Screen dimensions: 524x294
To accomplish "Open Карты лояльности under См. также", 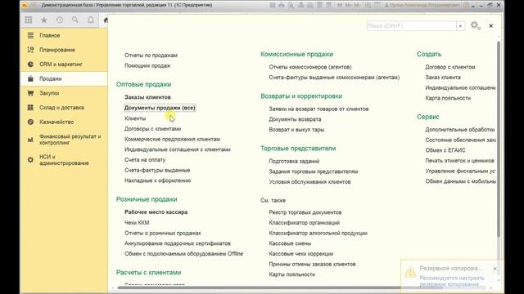I will pyautogui.click(x=292, y=274).
